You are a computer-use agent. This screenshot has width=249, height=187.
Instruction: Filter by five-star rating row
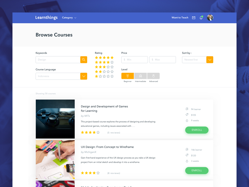pos(104,58)
